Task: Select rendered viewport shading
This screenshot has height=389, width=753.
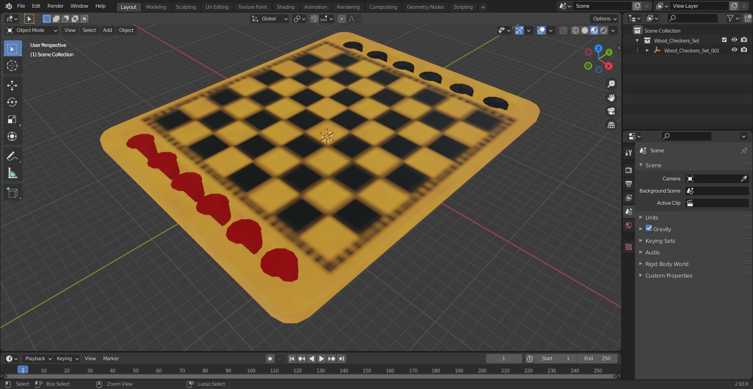Action: pyautogui.click(x=604, y=30)
